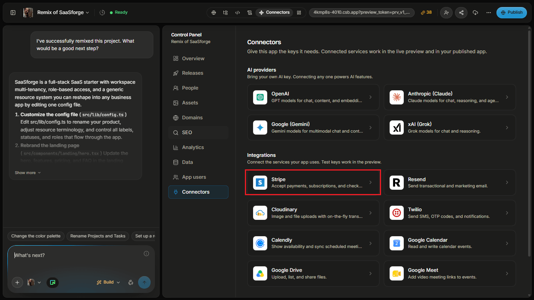Switch to the Connectors toolbar tab

(x=274, y=13)
